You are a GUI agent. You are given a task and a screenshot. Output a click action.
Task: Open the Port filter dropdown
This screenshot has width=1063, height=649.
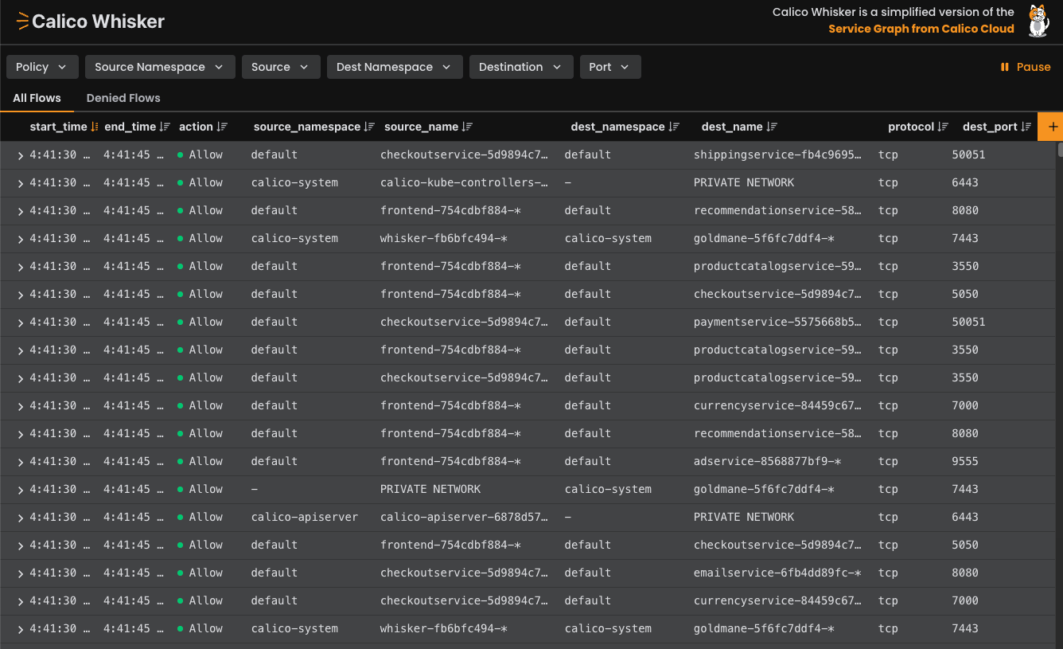click(609, 67)
